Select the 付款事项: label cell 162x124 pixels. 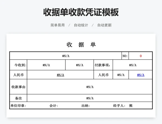pos(103,65)
